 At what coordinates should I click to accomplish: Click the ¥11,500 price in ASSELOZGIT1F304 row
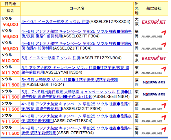[11, 109]
